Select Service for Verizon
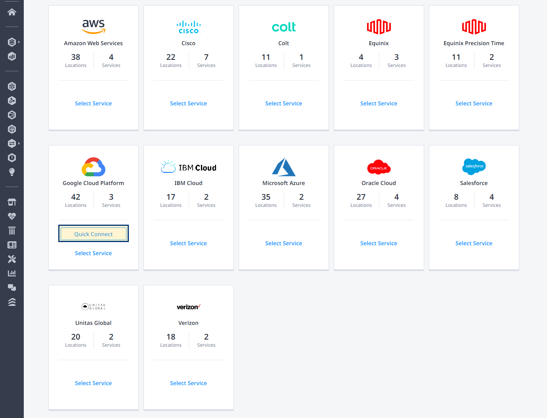This screenshot has height=418, width=547. pos(189,383)
